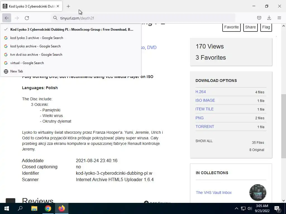This screenshot has height=214, width=286.
Task: Click '170 Views' statistic
Action: pos(210,47)
